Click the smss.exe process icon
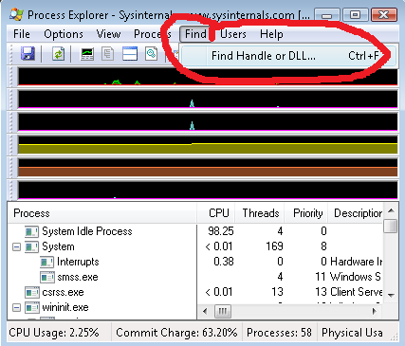Screen dimensions: 405x346 pyautogui.click(x=47, y=278)
